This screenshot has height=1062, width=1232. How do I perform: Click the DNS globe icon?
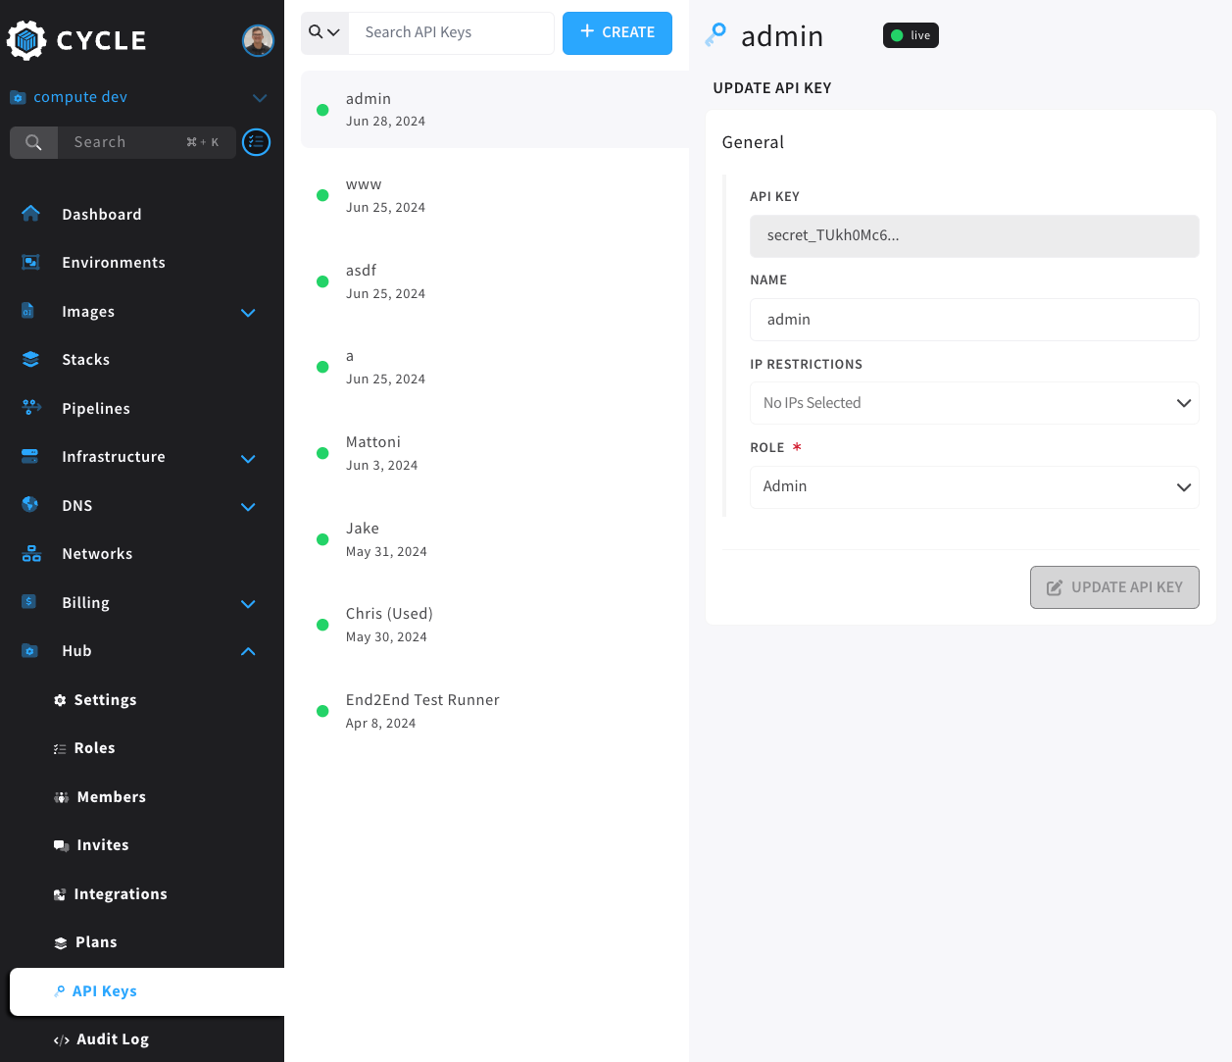point(30,504)
